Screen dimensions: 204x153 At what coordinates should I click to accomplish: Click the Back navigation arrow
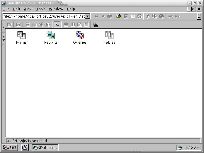[96, 16]
